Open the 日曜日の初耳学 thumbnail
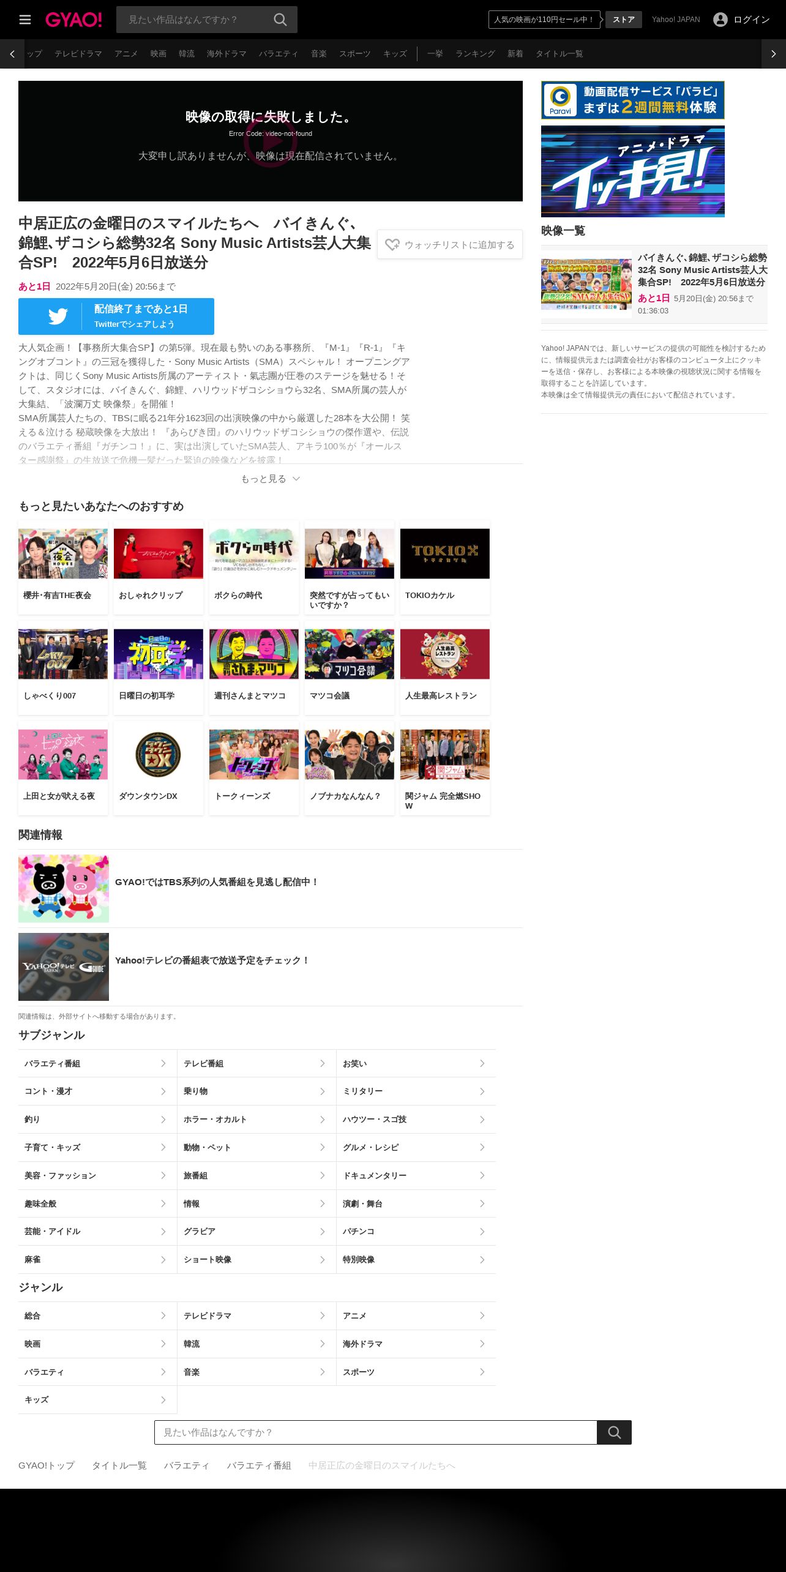 coord(159,654)
